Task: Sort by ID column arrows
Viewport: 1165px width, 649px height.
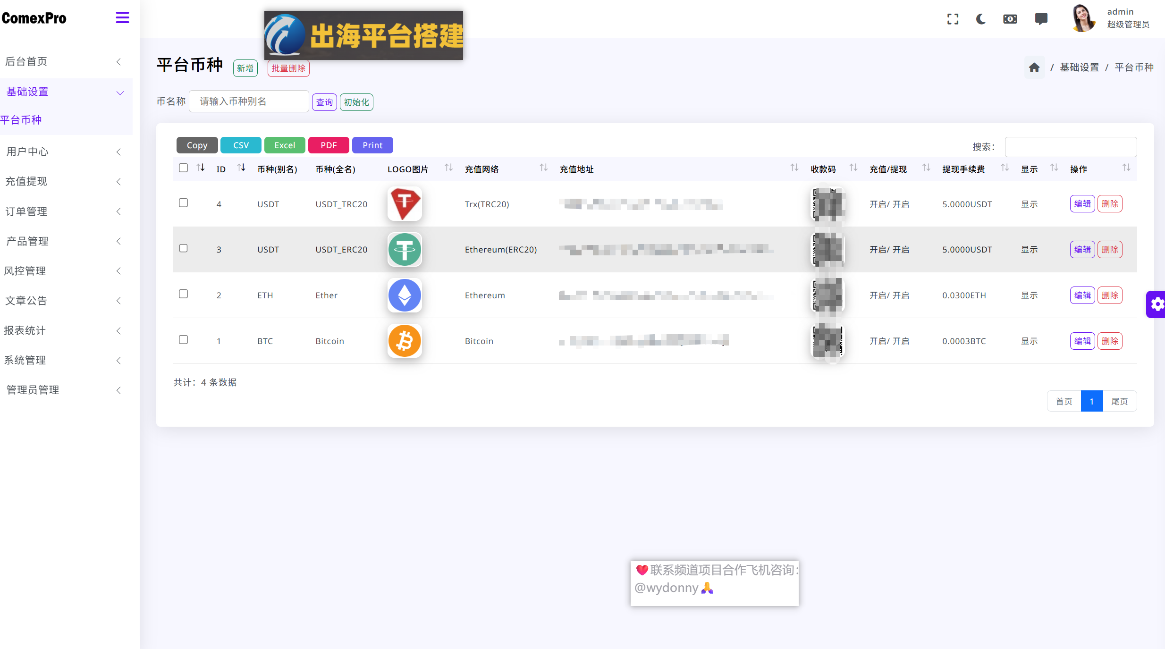Action: pyautogui.click(x=241, y=168)
